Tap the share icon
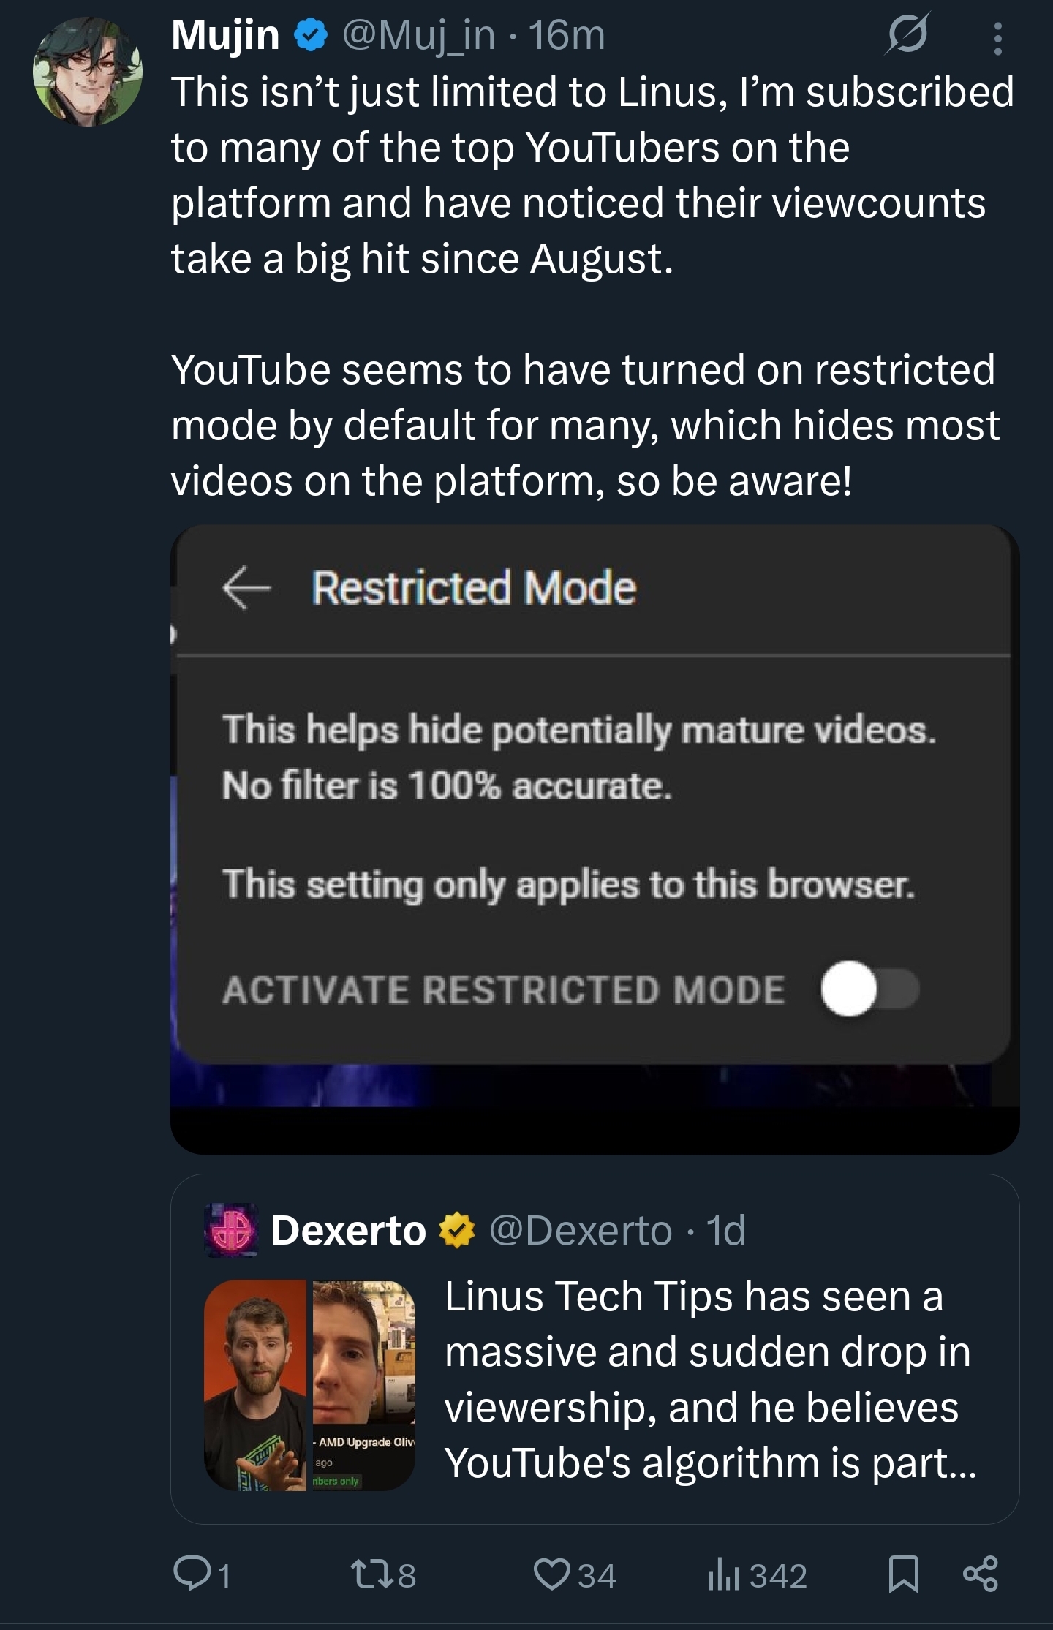This screenshot has width=1053, height=1630. [980, 1574]
